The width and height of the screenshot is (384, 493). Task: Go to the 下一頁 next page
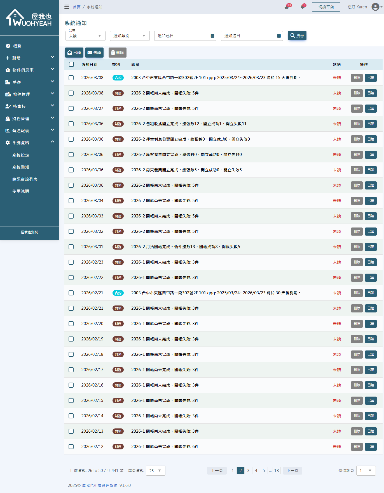point(292,471)
